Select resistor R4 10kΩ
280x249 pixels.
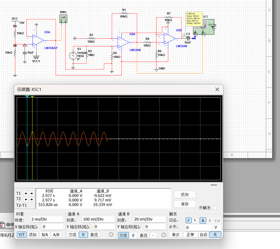pos(147,42)
